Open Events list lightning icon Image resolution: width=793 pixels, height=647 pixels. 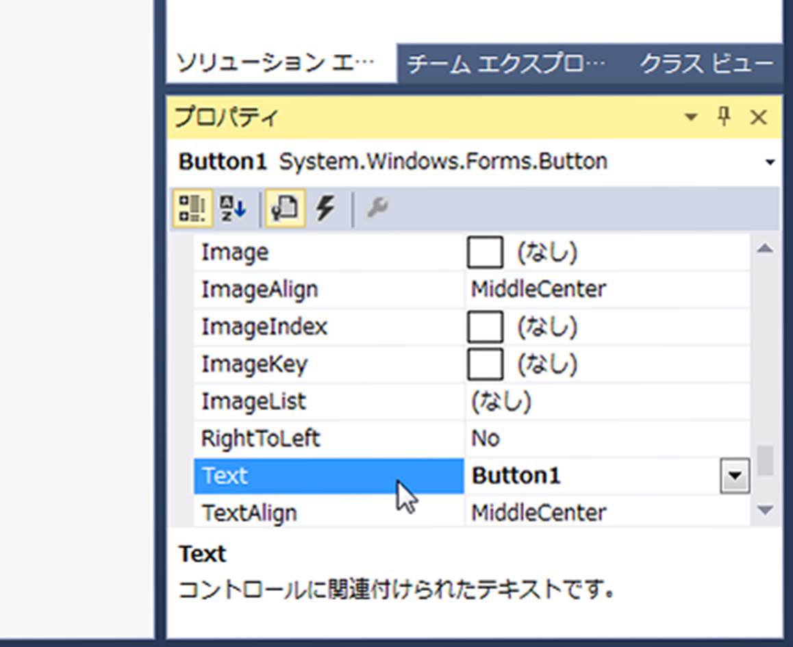pyautogui.click(x=325, y=208)
